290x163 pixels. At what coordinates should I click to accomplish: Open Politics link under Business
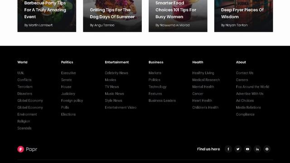click(x=155, y=80)
